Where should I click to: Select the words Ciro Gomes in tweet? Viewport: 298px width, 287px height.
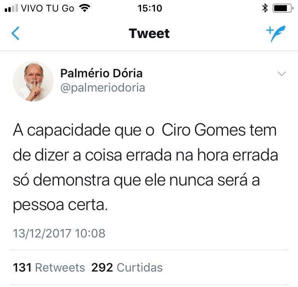203,130
